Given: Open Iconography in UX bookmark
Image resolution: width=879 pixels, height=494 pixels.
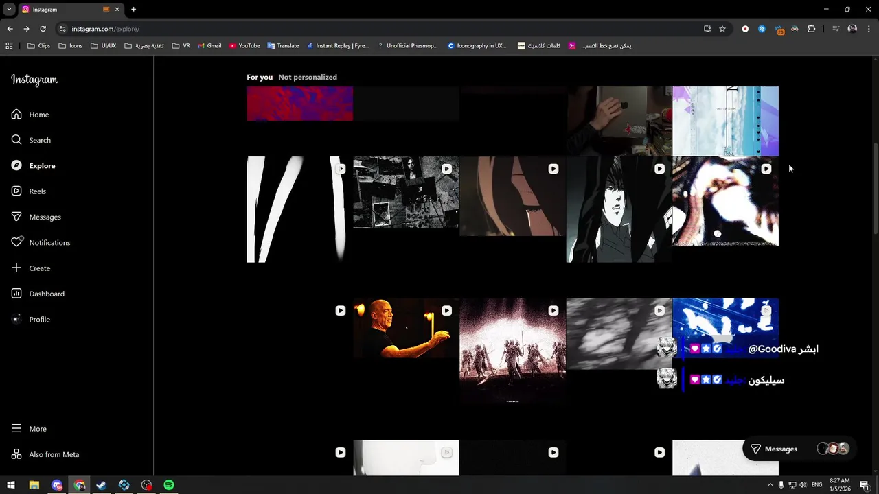Looking at the screenshot, I should [477, 46].
